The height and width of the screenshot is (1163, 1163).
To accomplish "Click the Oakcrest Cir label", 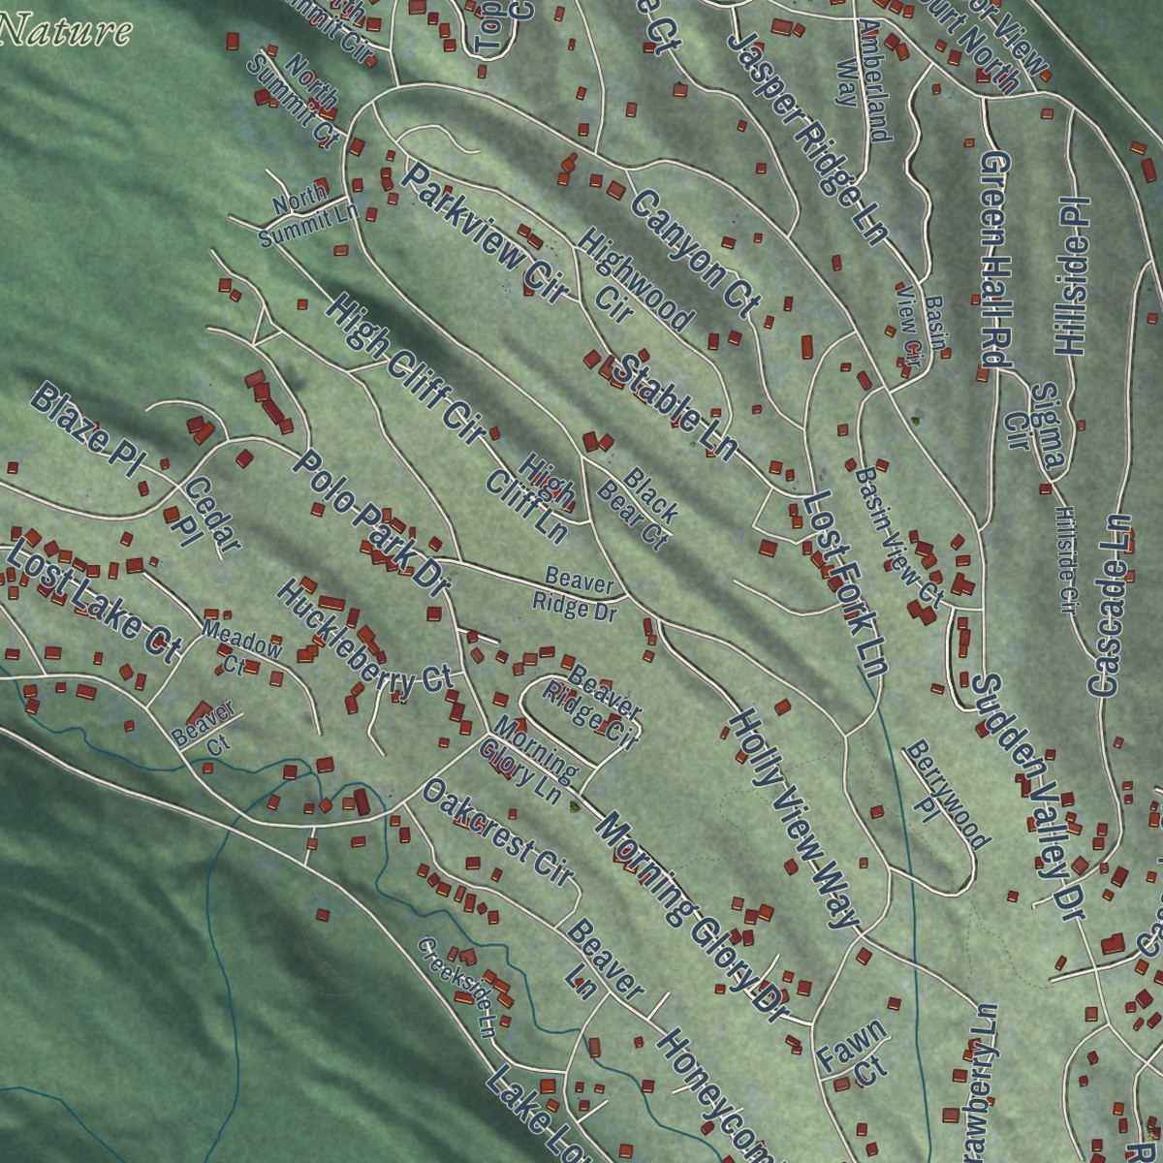I will click(498, 832).
